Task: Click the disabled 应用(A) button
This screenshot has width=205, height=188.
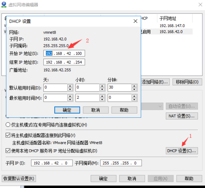Action: 161,178
